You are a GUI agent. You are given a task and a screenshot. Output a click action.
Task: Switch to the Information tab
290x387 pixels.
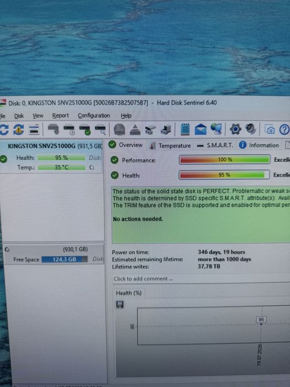[259, 145]
